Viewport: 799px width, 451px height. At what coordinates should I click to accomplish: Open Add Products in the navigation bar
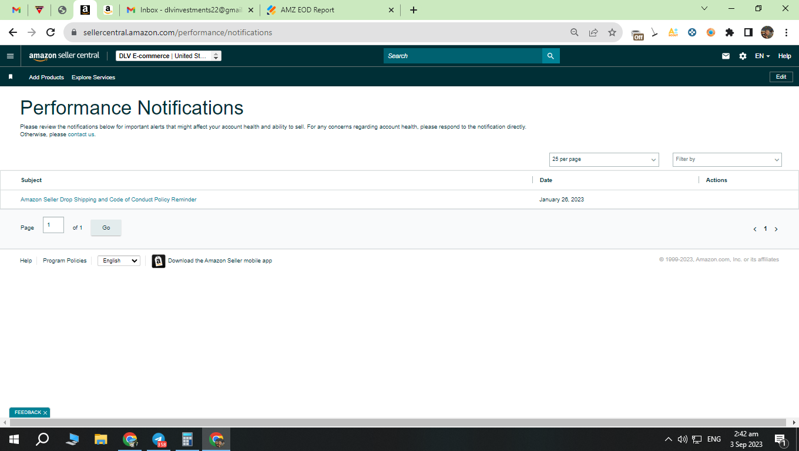click(46, 78)
